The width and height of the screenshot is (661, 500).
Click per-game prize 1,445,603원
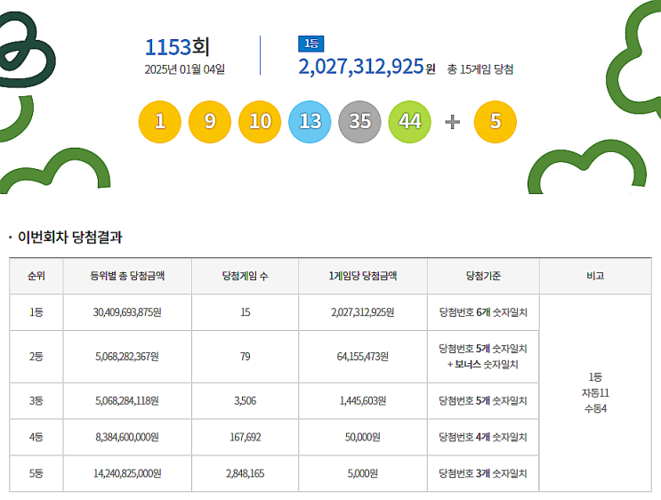click(363, 401)
